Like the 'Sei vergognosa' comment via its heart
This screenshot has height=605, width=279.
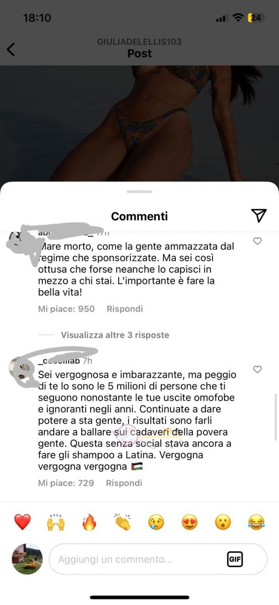click(x=257, y=370)
